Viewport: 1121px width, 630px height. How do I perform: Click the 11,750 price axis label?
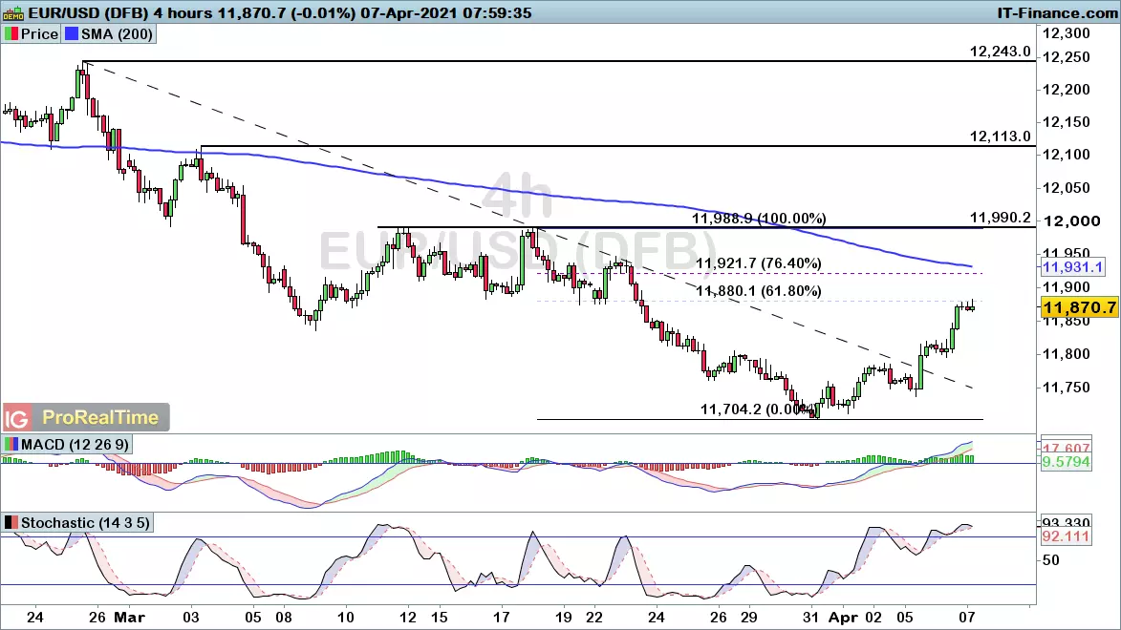tap(1066, 388)
